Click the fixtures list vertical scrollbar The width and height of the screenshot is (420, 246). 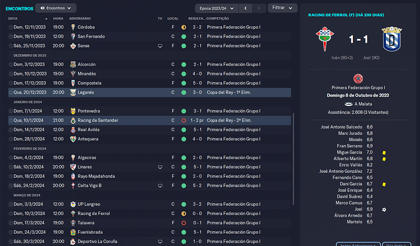point(293,159)
